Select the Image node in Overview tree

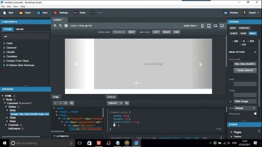coord(29,114)
